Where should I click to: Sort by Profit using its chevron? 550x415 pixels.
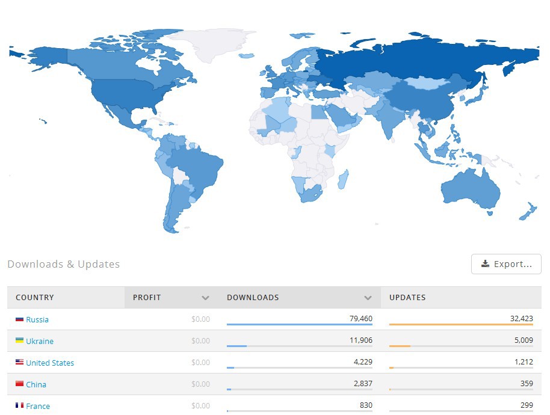206,298
